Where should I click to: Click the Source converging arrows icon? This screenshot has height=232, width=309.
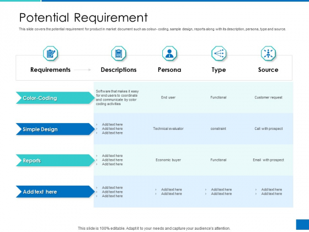coord(268,54)
